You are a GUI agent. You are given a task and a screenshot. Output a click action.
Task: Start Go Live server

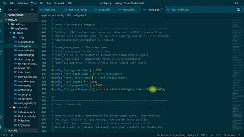pos(230,135)
